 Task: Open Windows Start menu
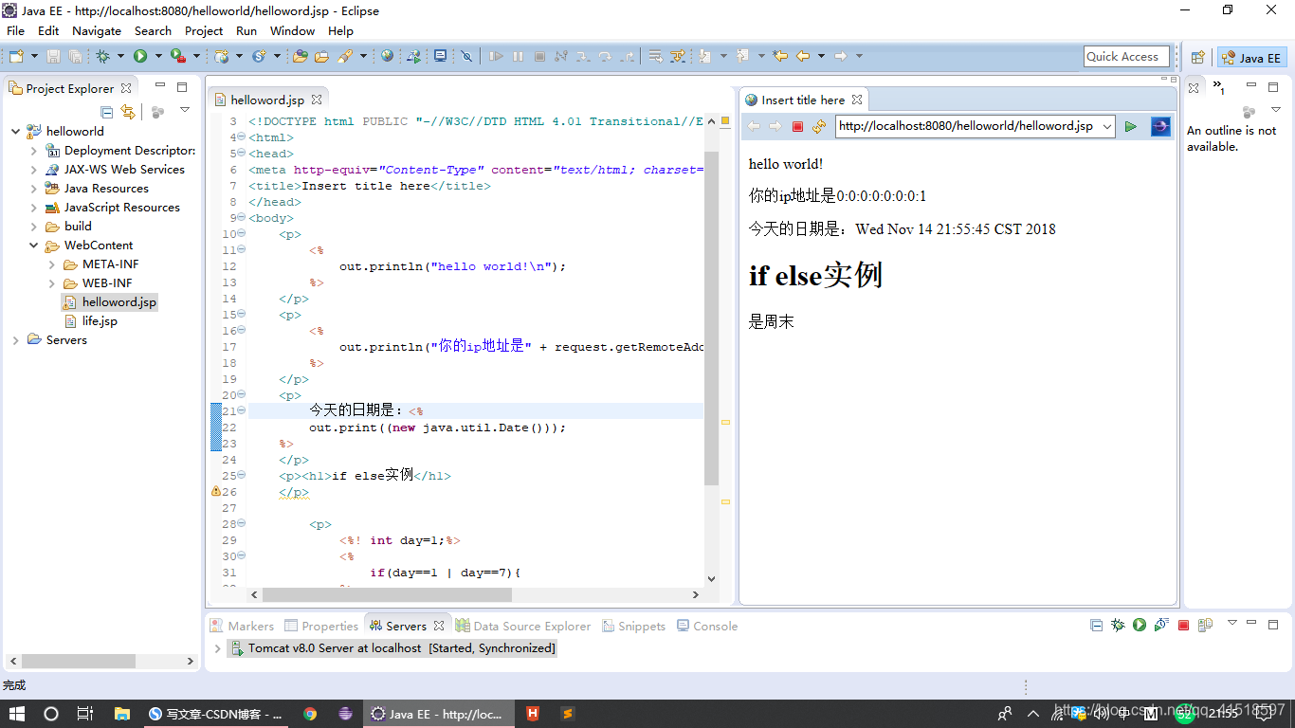pyautogui.click(x=17, y=714)
